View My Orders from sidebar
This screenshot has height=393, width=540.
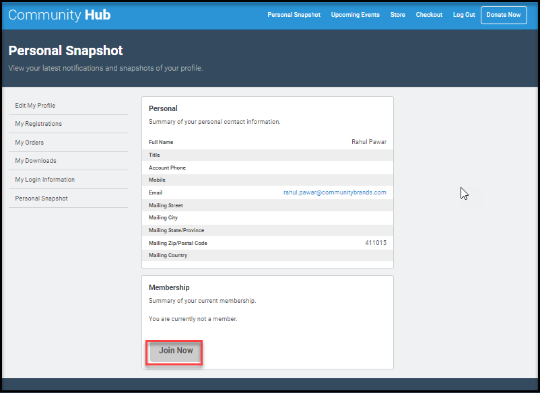tap(29, 143)
